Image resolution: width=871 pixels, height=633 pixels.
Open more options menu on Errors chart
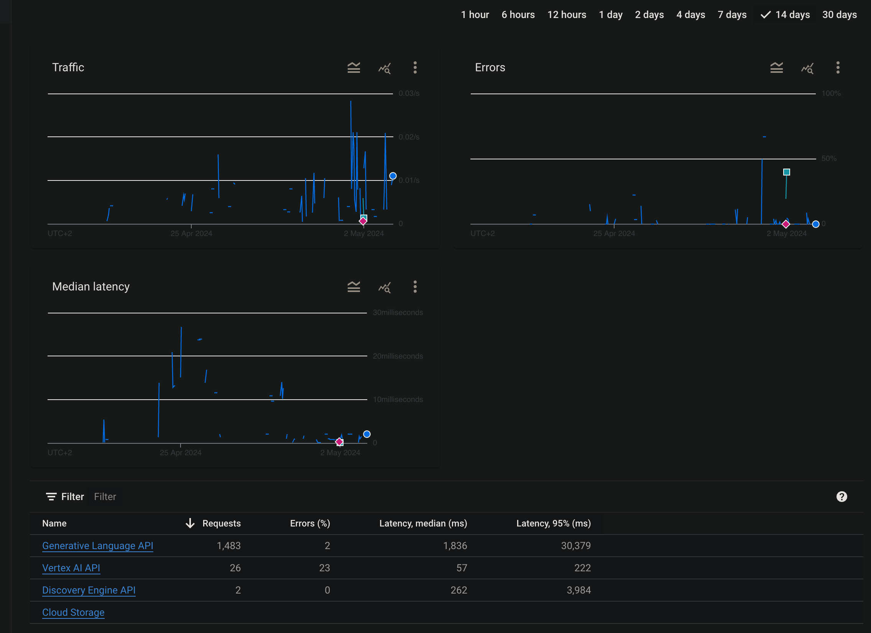click(838, 68)
